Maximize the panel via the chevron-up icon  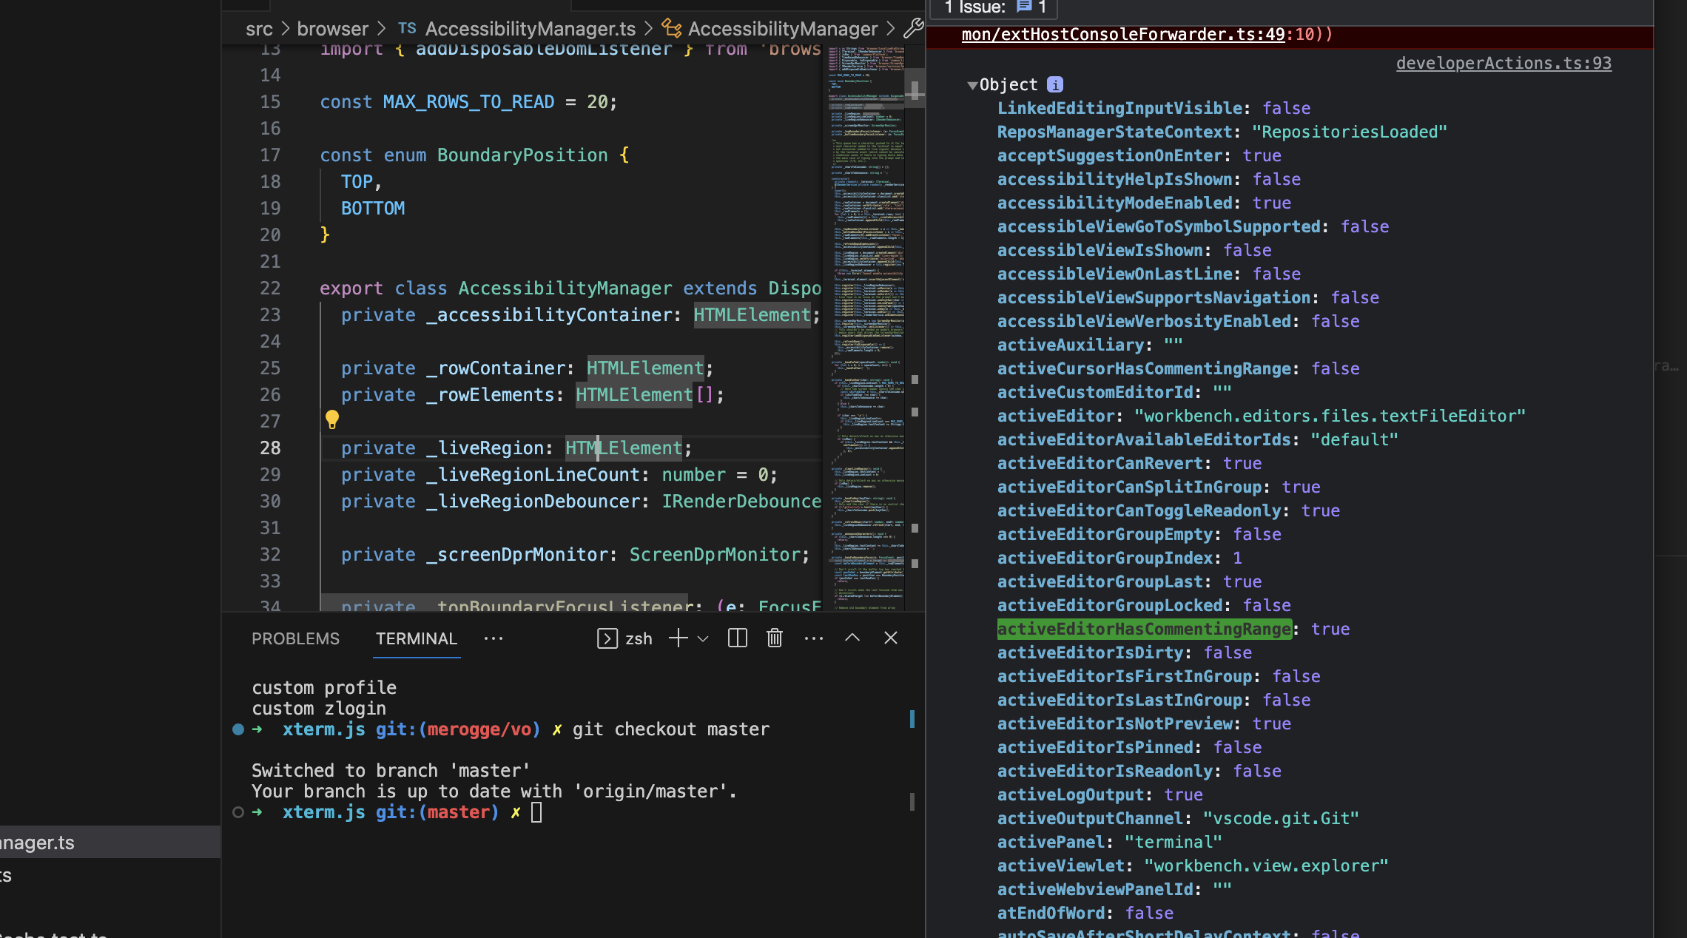(852, 638)
